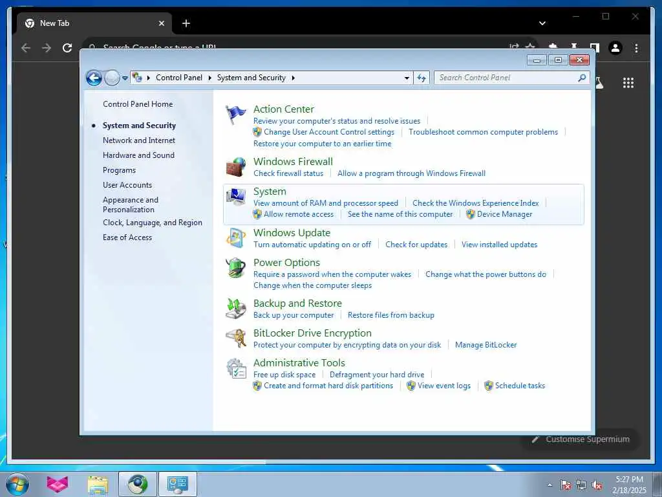Click the clock and date in tray
The image size is (662, 497).
click(x=629, y=485)
